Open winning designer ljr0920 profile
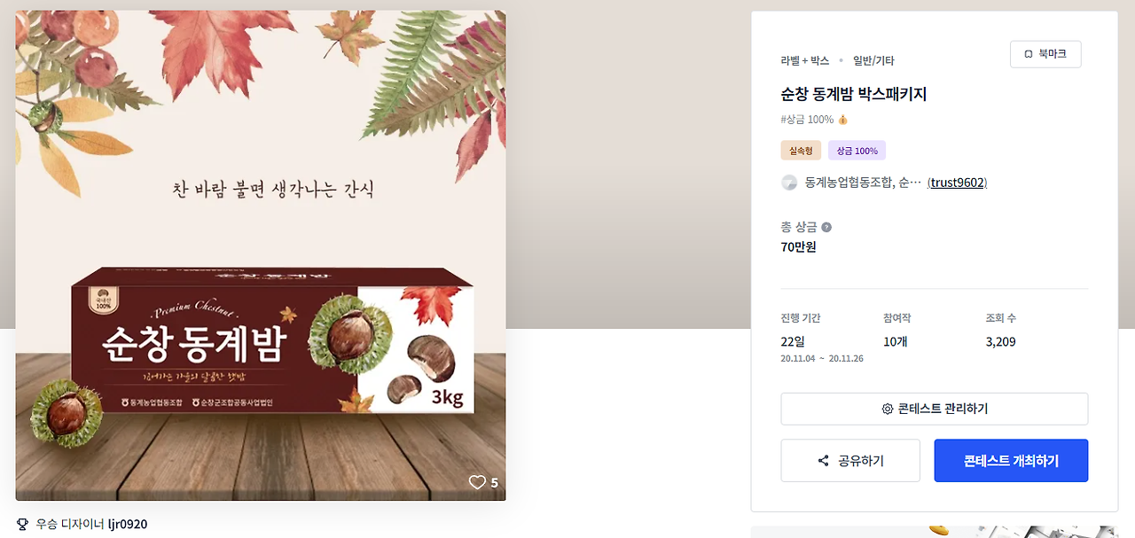Viewport: 1135px width, 538px height. tap(128, 524)
